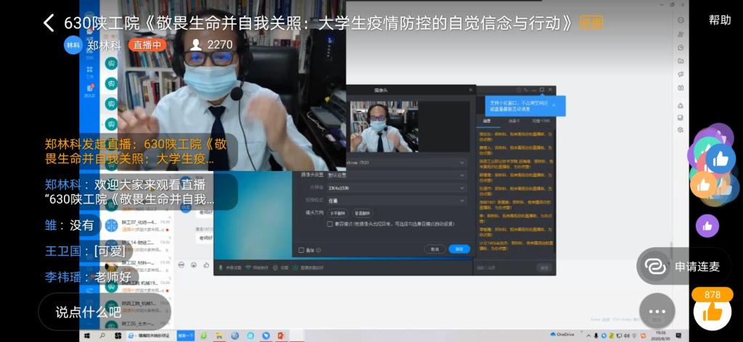Click the Windows Start button on taskbar
Screen dimensions: 743x342
pyautogui.click(x=86, y=335)
